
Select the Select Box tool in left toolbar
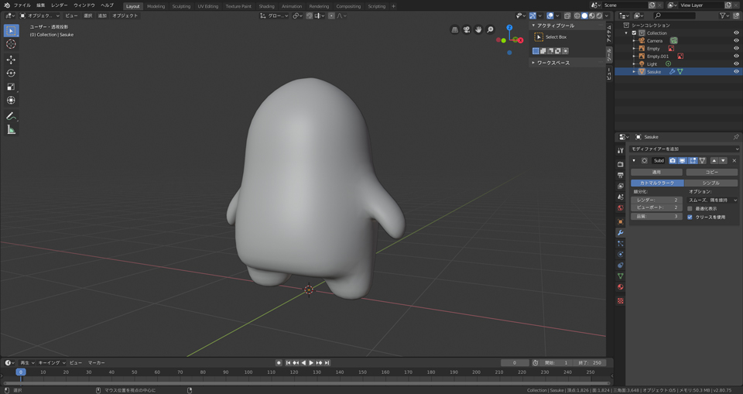pos(12,31)
